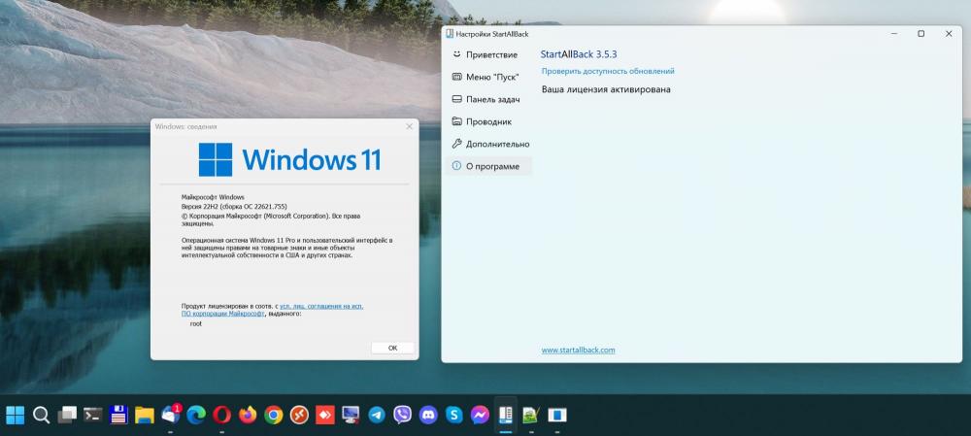Open taskbar search magnifier

point(41,415)
